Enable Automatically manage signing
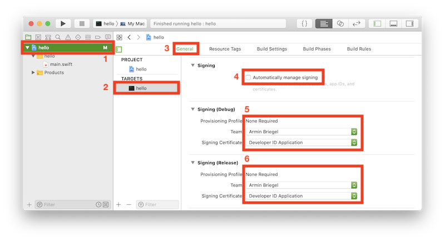 pos(248,77)
